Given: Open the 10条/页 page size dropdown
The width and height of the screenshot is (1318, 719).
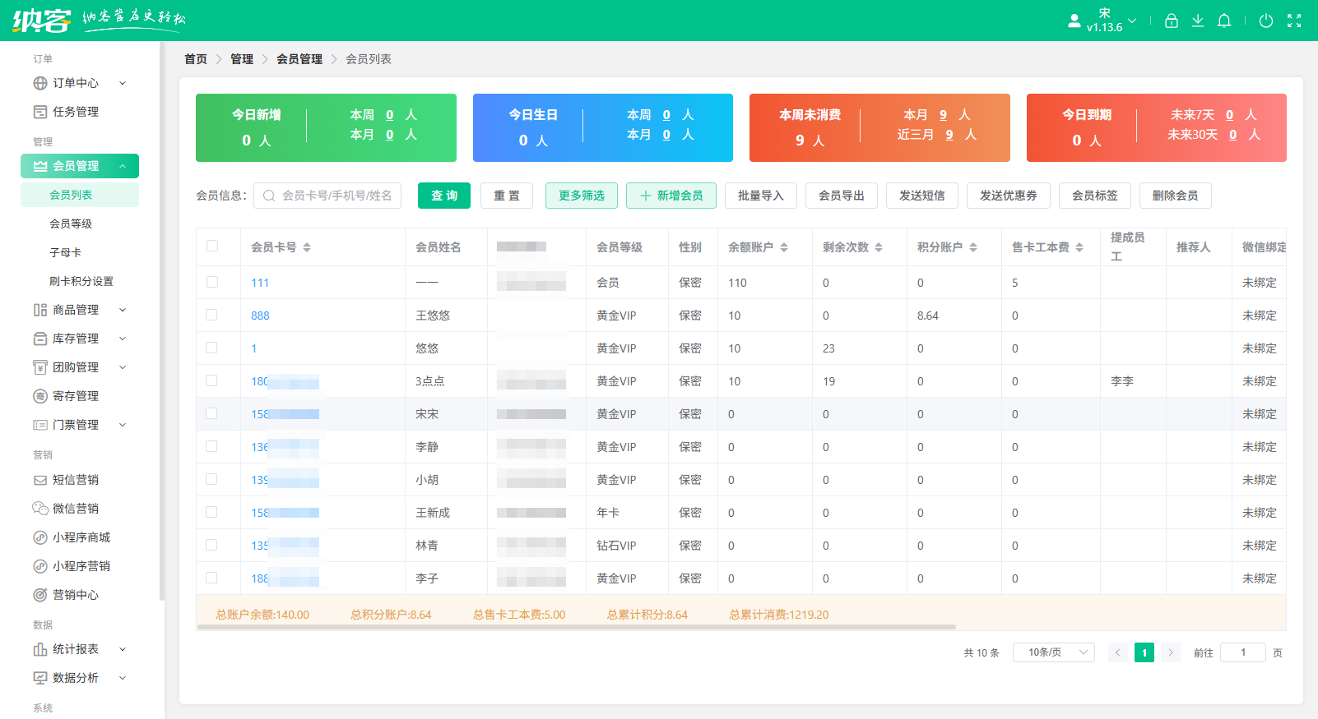Looking at the screenshot, I should click(1053, 652).
